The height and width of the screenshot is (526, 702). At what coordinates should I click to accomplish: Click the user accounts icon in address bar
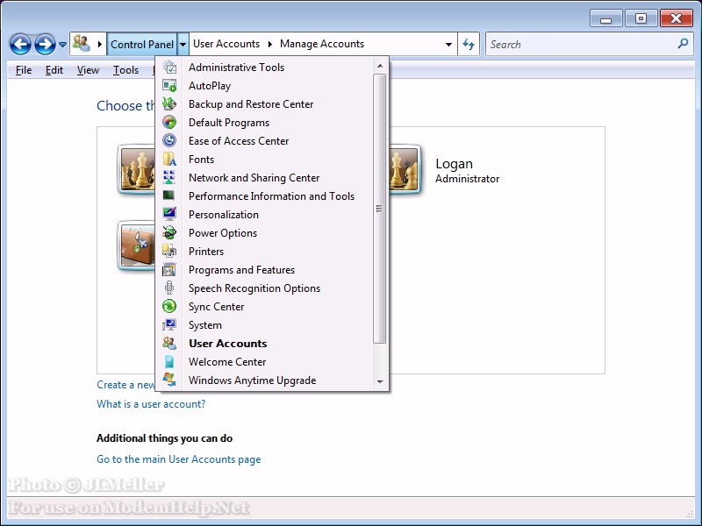point(82,43)
